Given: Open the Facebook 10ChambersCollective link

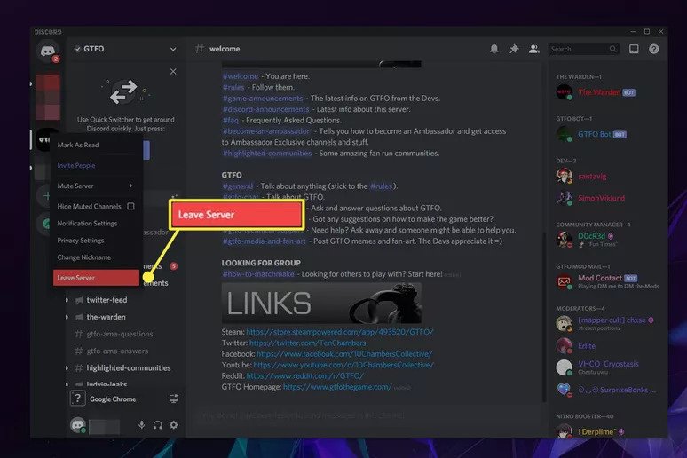Looking at the screenshot, I should coord(344,353).
